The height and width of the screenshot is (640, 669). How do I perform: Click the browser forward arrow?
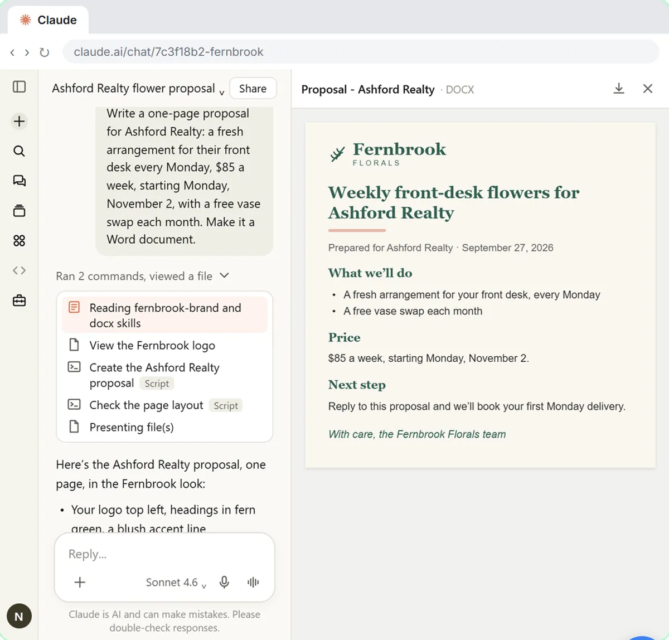pyautogui.click(x=27, y=52)
